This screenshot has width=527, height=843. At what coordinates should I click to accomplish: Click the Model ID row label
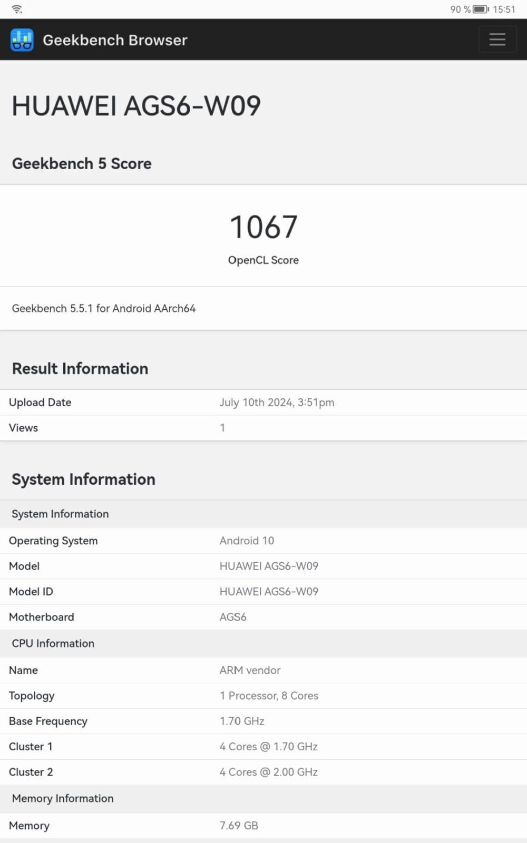[x=31, y=592]
